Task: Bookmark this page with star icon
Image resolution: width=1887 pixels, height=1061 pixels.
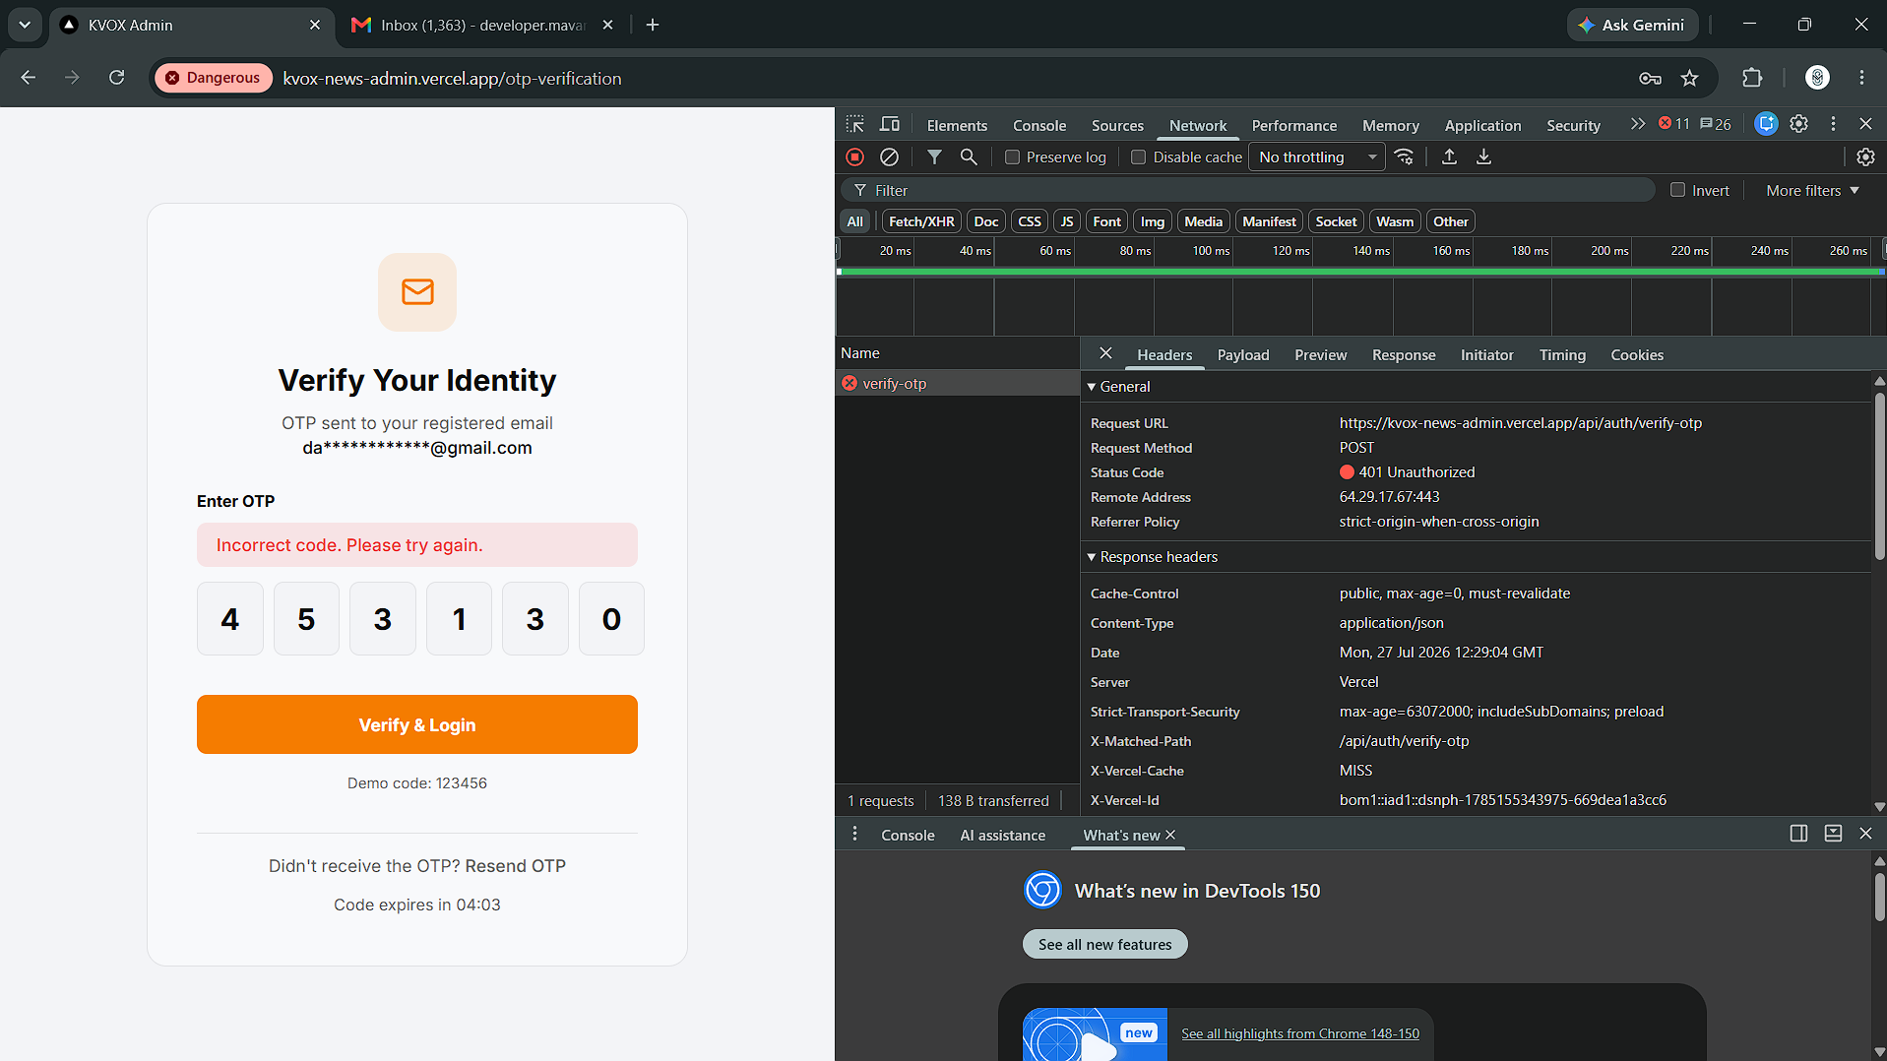Action: click(x=1690, y=78)
